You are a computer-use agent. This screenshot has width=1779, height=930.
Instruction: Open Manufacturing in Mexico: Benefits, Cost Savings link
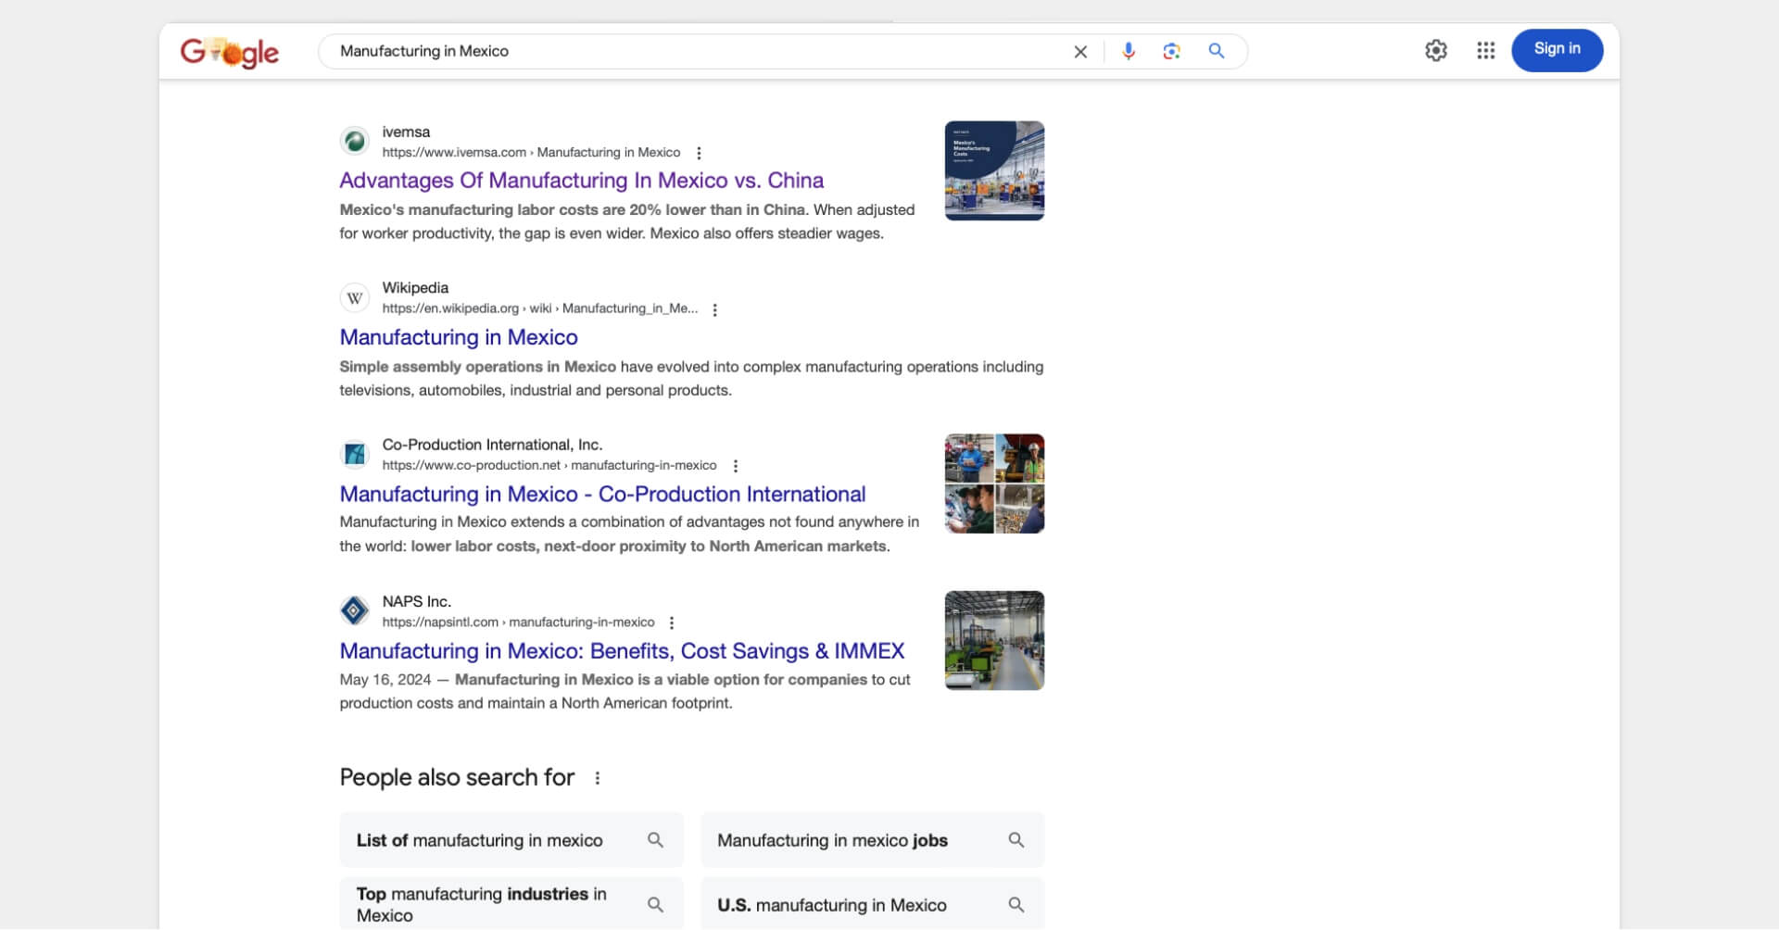(x=621, y=651)
